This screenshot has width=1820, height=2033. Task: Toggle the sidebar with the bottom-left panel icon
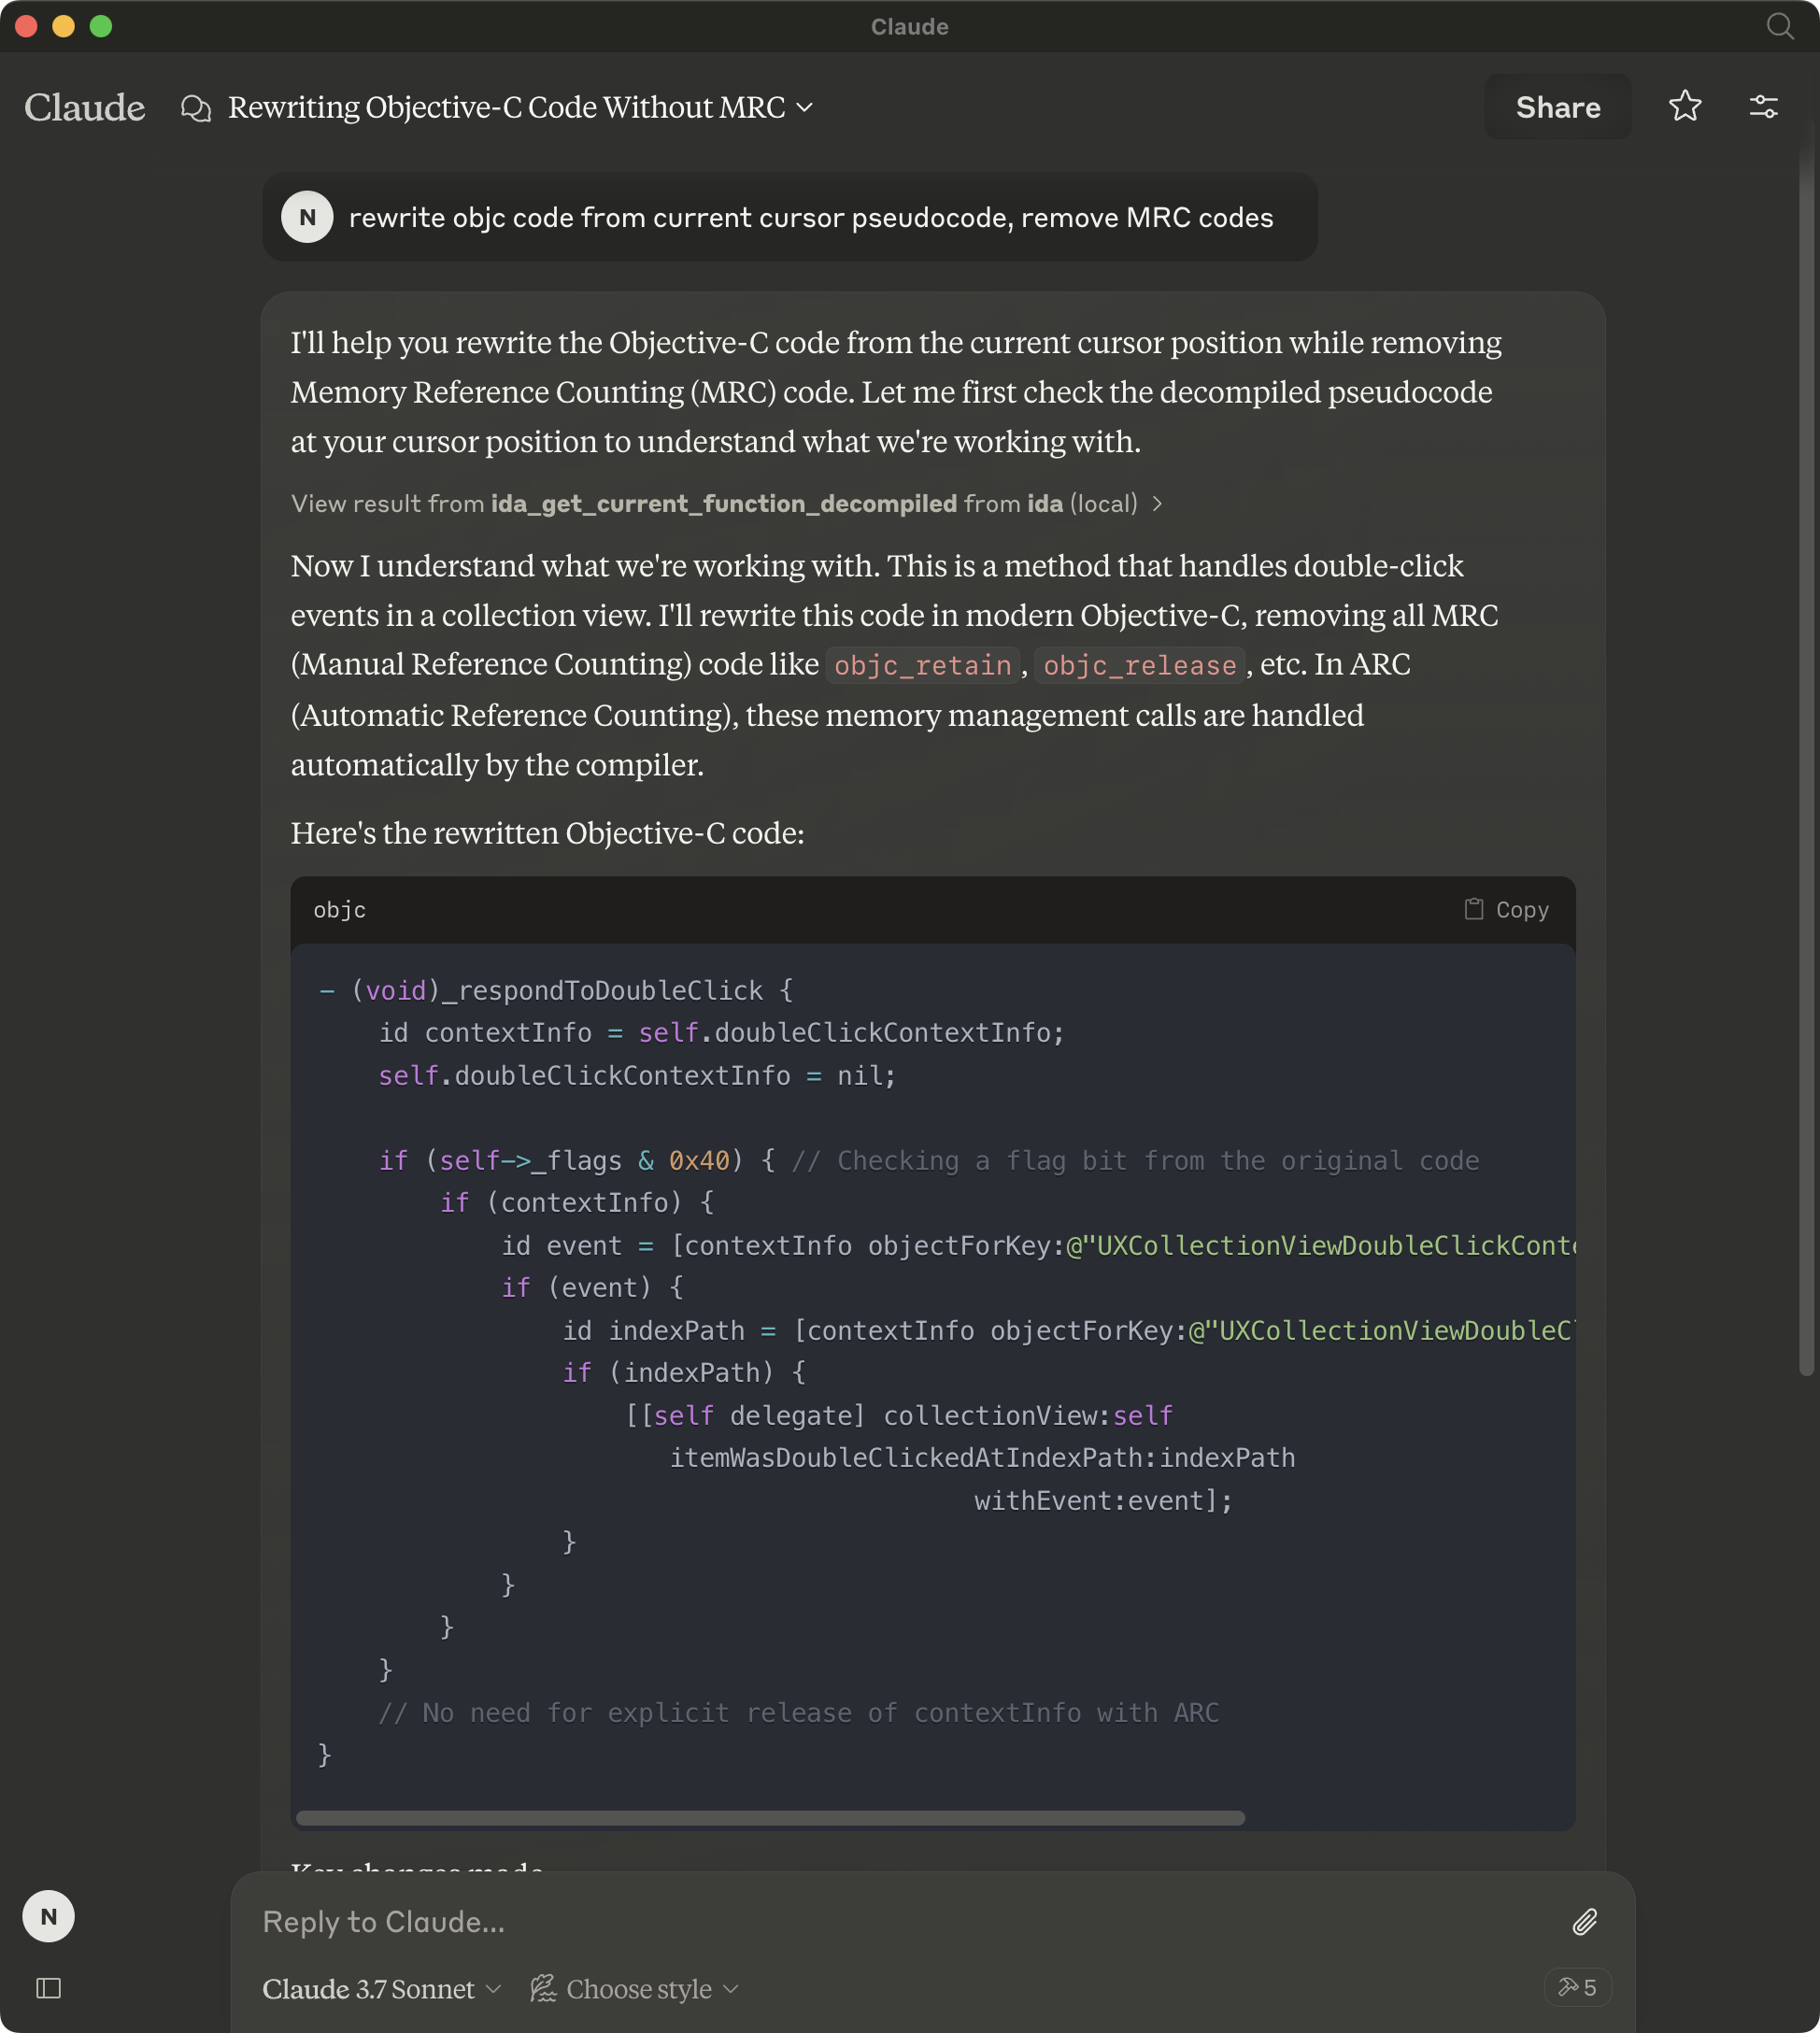point(48,1989)
